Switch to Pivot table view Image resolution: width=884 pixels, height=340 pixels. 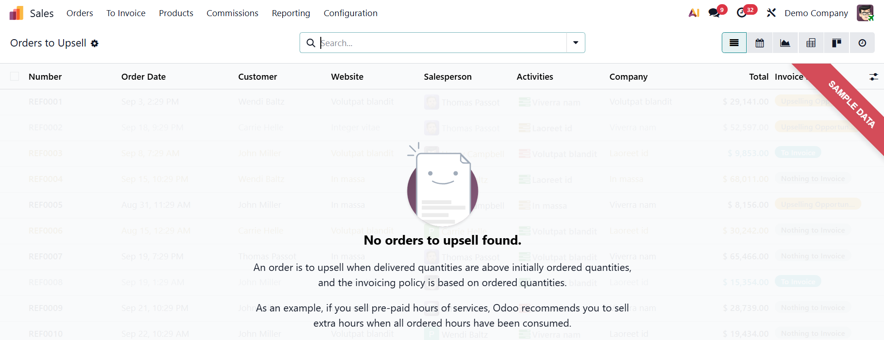(x=811, y=42)
